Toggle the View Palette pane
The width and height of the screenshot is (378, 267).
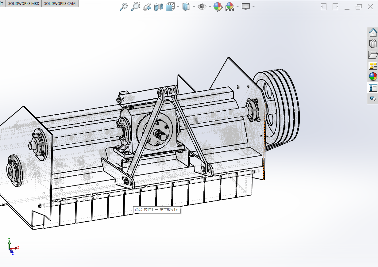(x=373, y=66)
